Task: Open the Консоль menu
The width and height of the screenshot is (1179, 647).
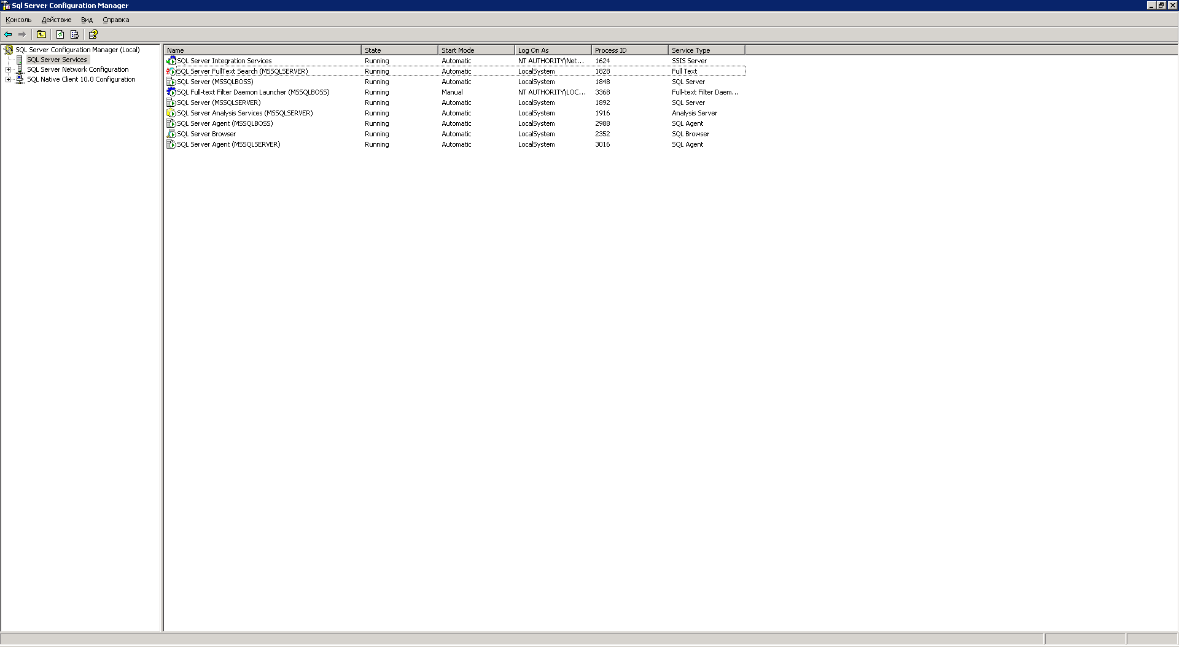Action: click(x=18, y=20)
